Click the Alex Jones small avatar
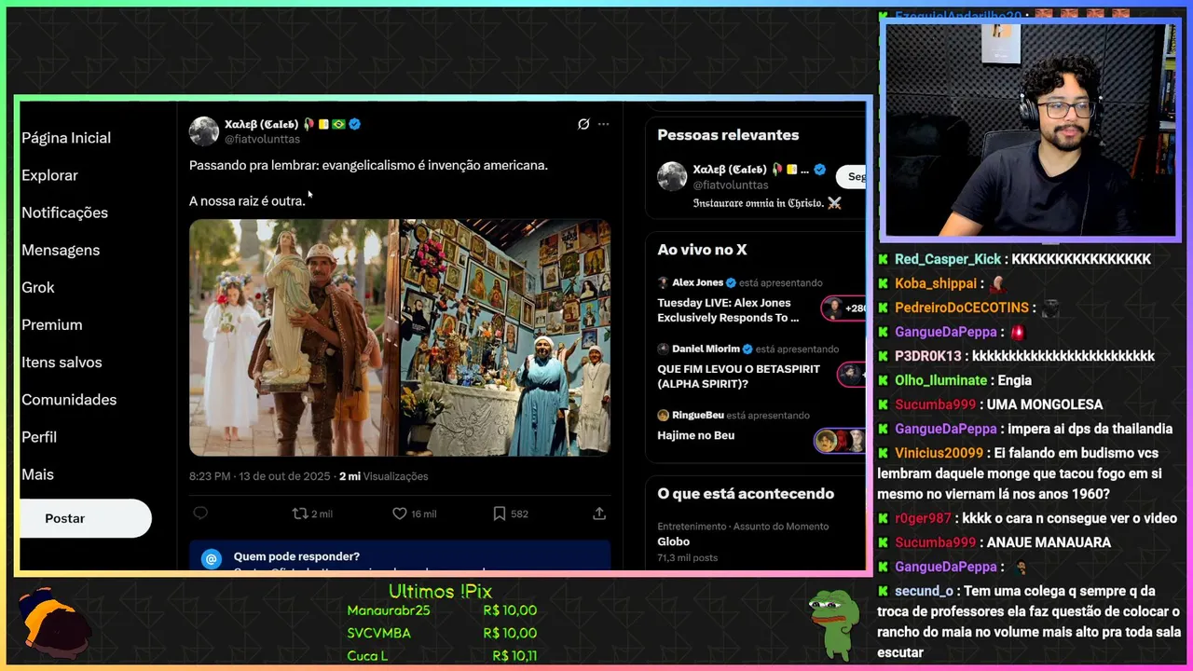The width and height of the screenshot is (1193, 671). coord(663,282)
